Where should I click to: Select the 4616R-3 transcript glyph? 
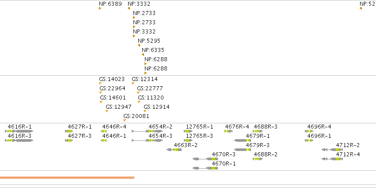pos(19,140)
